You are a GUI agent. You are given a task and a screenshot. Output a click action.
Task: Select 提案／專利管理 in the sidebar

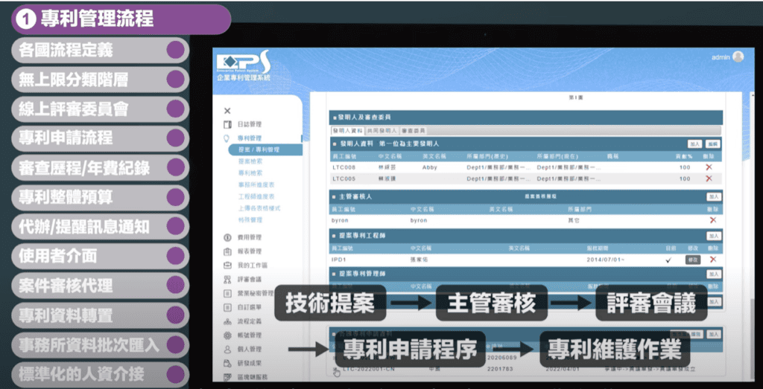click(258, 150)
